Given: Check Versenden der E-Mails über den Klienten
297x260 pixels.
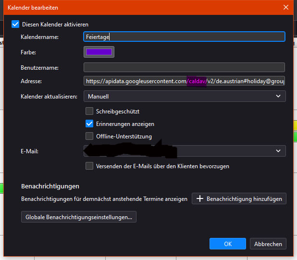Looking at the screenshot, I should click(89, 166).
